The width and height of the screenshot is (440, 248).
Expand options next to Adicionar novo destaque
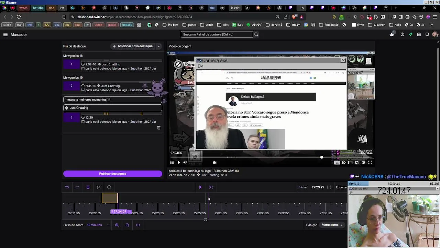click(x=159, y=46)
